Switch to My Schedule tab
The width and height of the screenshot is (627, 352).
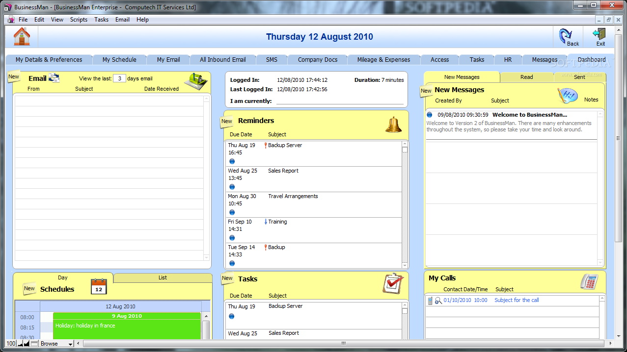click(x=119, y=60)
